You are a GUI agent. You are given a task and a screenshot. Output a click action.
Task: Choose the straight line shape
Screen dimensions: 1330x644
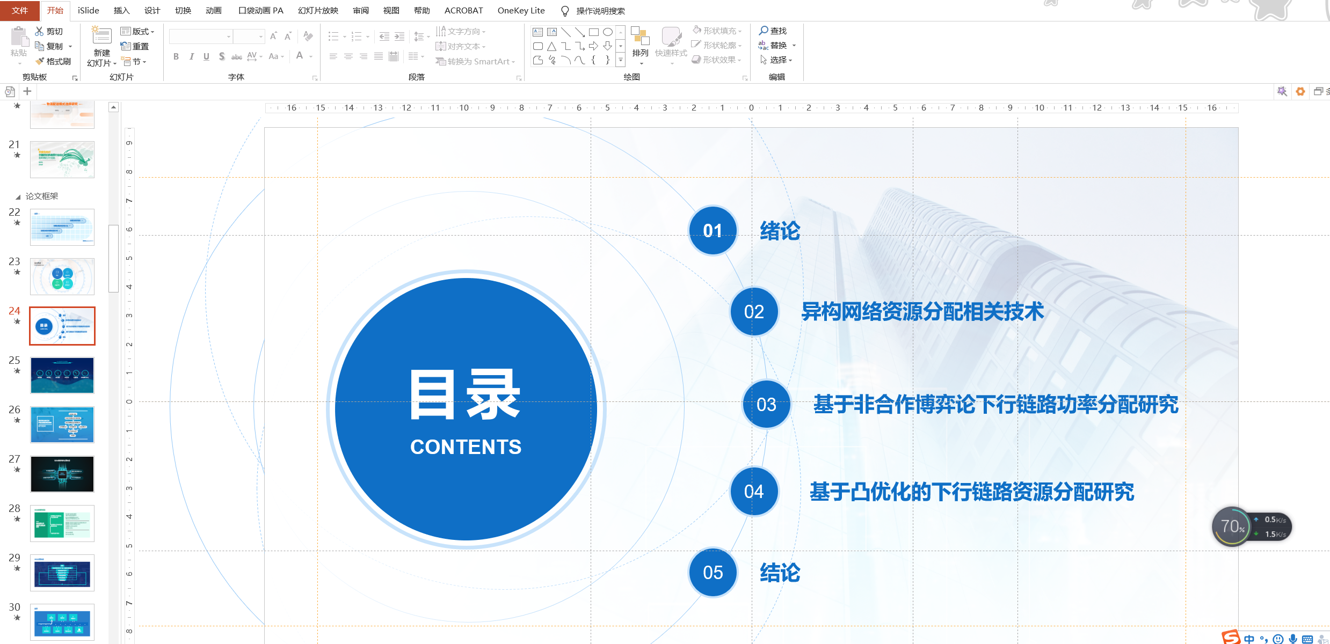(x=566, y=32)
